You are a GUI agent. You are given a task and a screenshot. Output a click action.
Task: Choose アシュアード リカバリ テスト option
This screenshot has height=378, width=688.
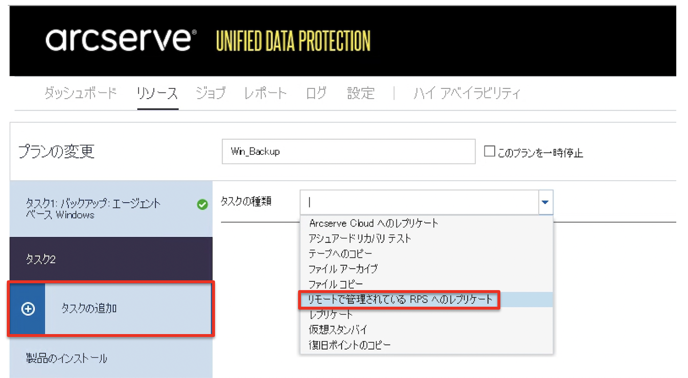[427, 238]
